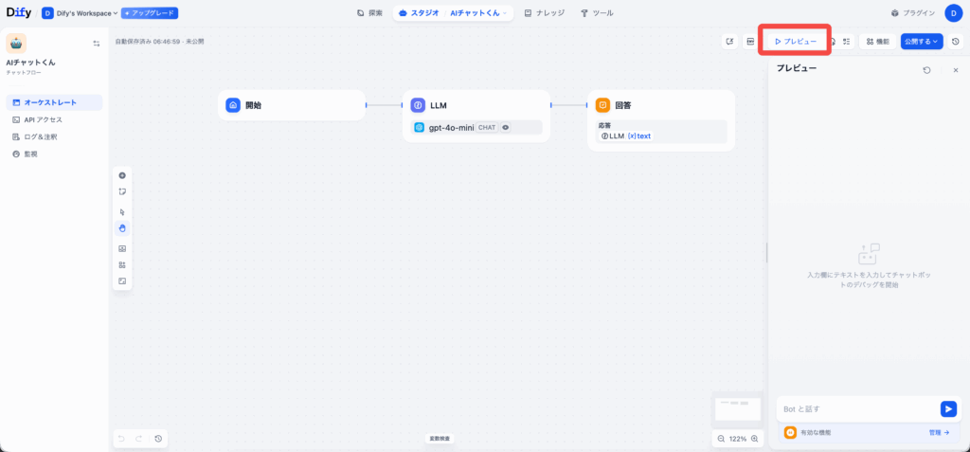The image size is (970, 452).
Task: Zoom out the canvas with minus magnifier
Action: click(x=721, y=439)
